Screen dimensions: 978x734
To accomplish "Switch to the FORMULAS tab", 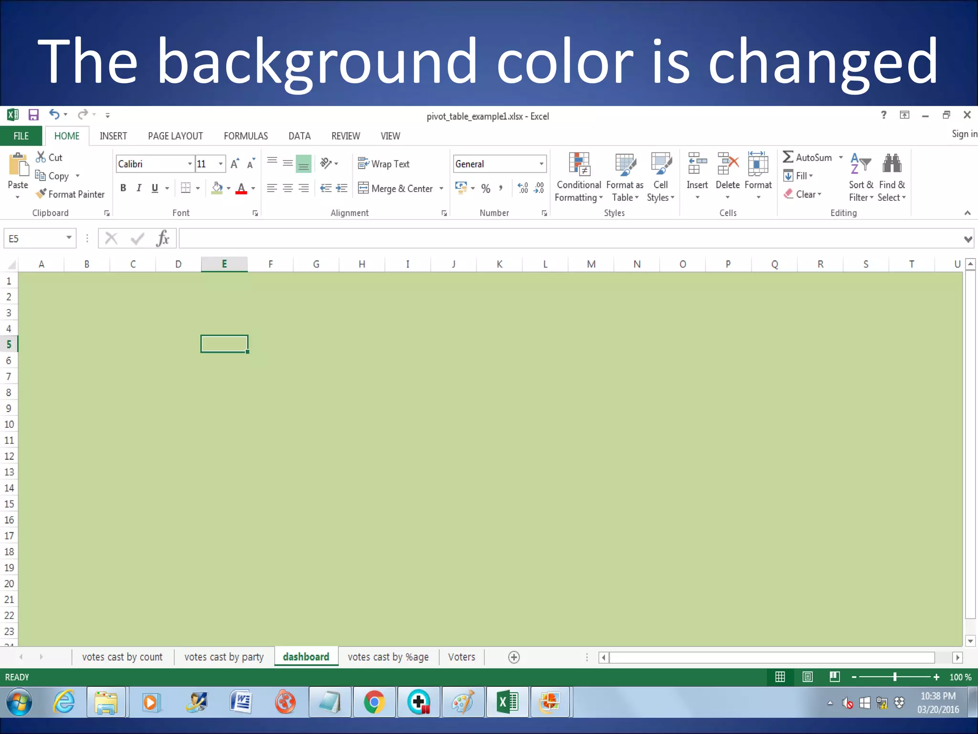I will (x=246, y=136).
